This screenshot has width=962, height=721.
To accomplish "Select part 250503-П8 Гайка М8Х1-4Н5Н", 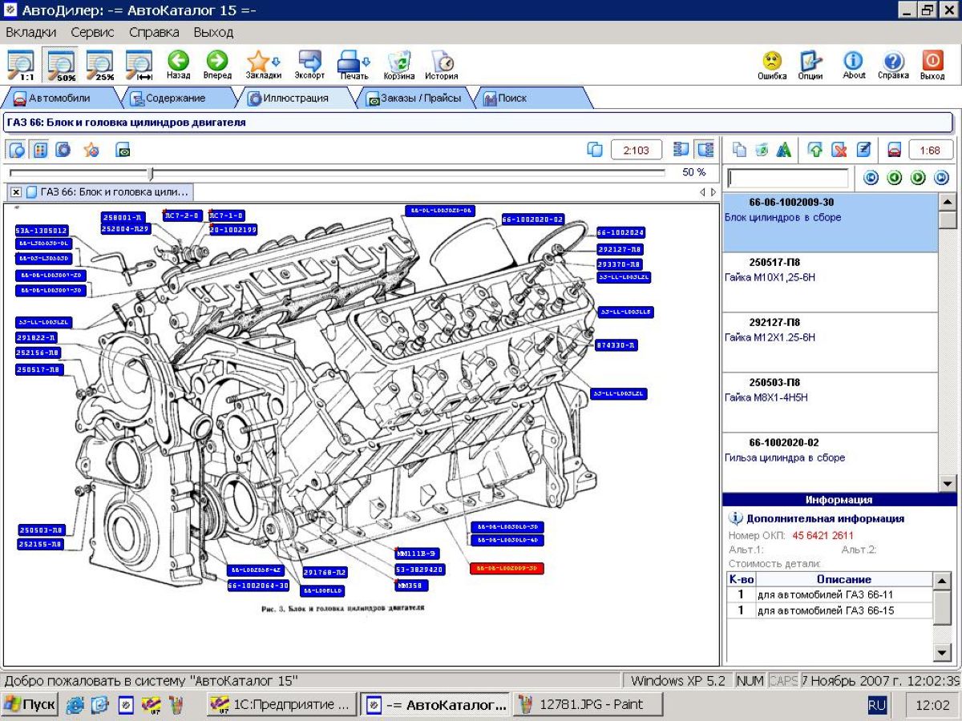I will point(831,402).
